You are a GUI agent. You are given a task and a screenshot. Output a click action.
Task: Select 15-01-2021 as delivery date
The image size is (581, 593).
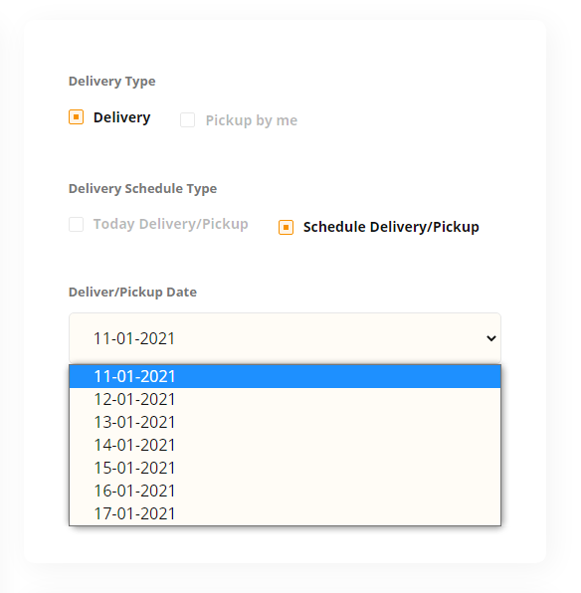[285, 468]
